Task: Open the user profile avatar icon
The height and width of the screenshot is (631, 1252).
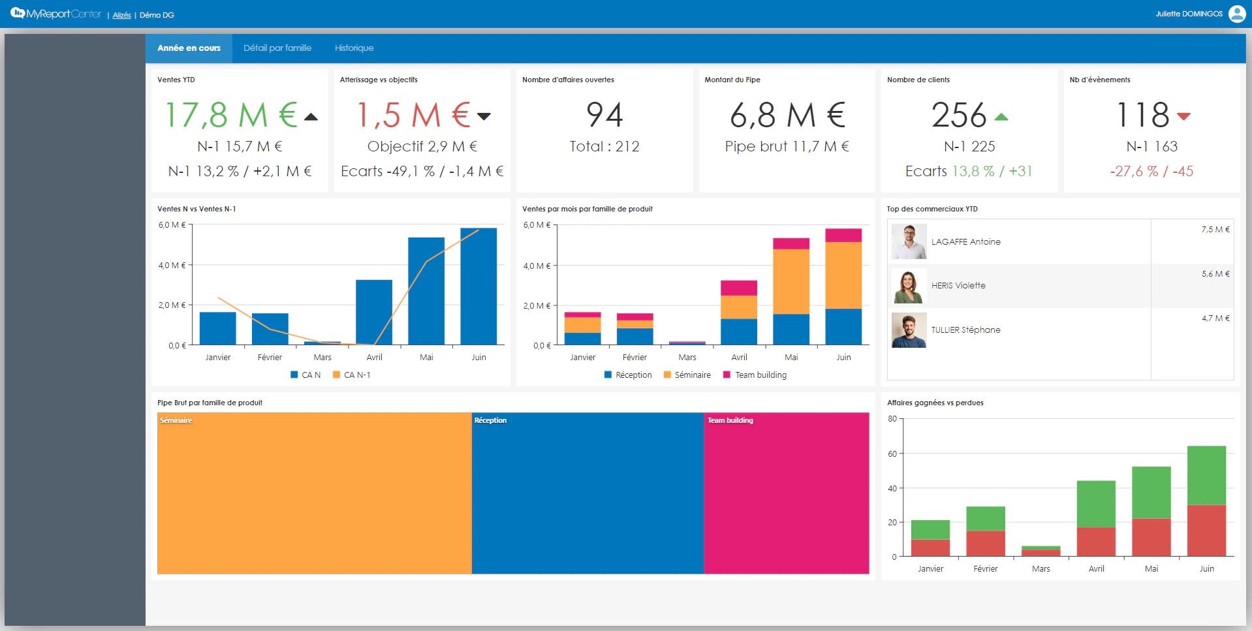Action: click(x=1237, y=14)
